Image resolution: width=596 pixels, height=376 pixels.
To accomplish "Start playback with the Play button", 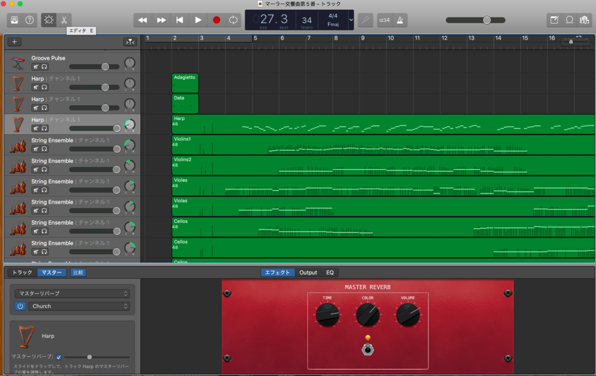I will [x=198, y=20].
